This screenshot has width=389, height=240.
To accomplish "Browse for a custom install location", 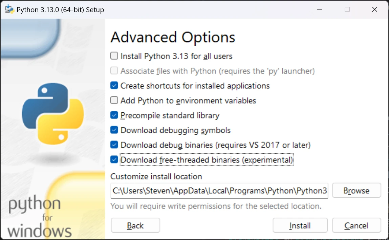I will (356, 191).
